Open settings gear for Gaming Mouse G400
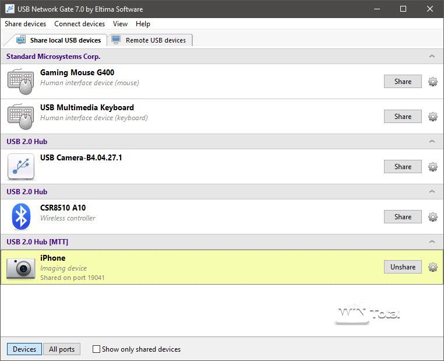This screenshot has height=361, width=444. tap(433, 82)
